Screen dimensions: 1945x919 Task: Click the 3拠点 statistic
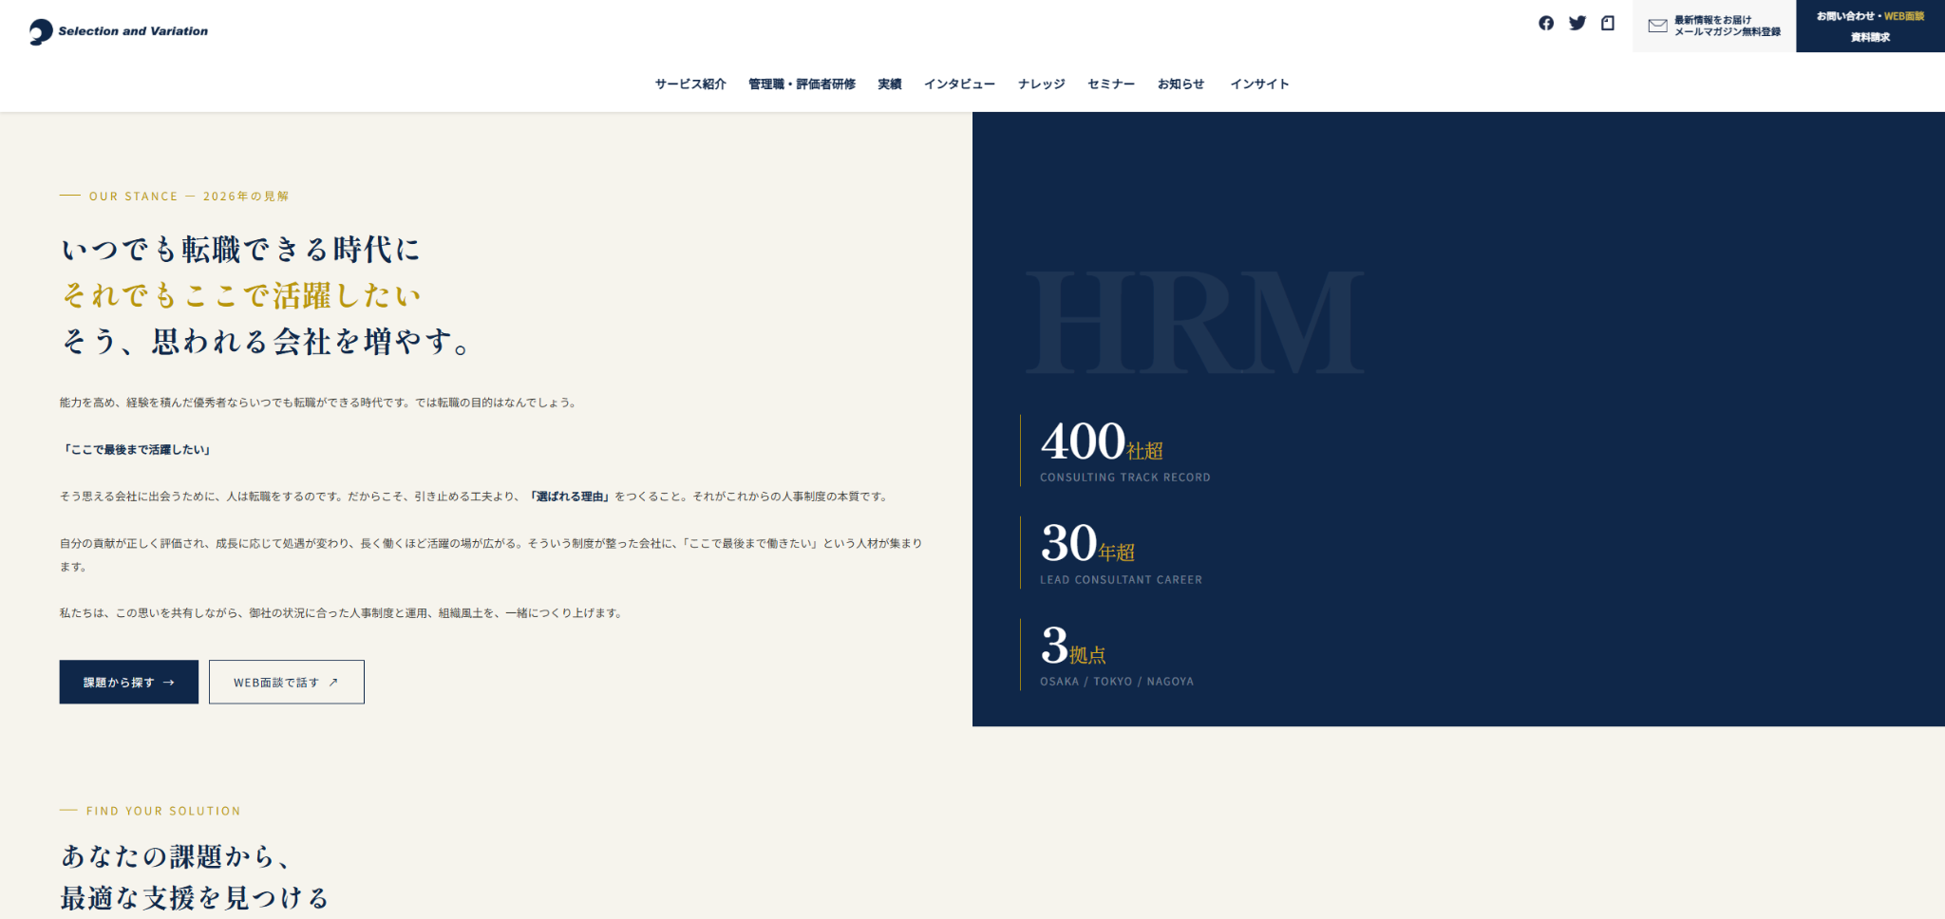coord(1073,646)
